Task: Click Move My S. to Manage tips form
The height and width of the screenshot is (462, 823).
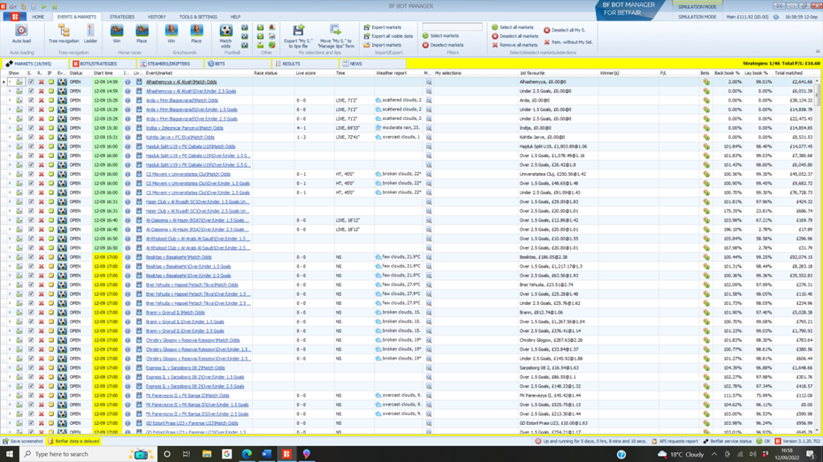Action: click(335, 35)
